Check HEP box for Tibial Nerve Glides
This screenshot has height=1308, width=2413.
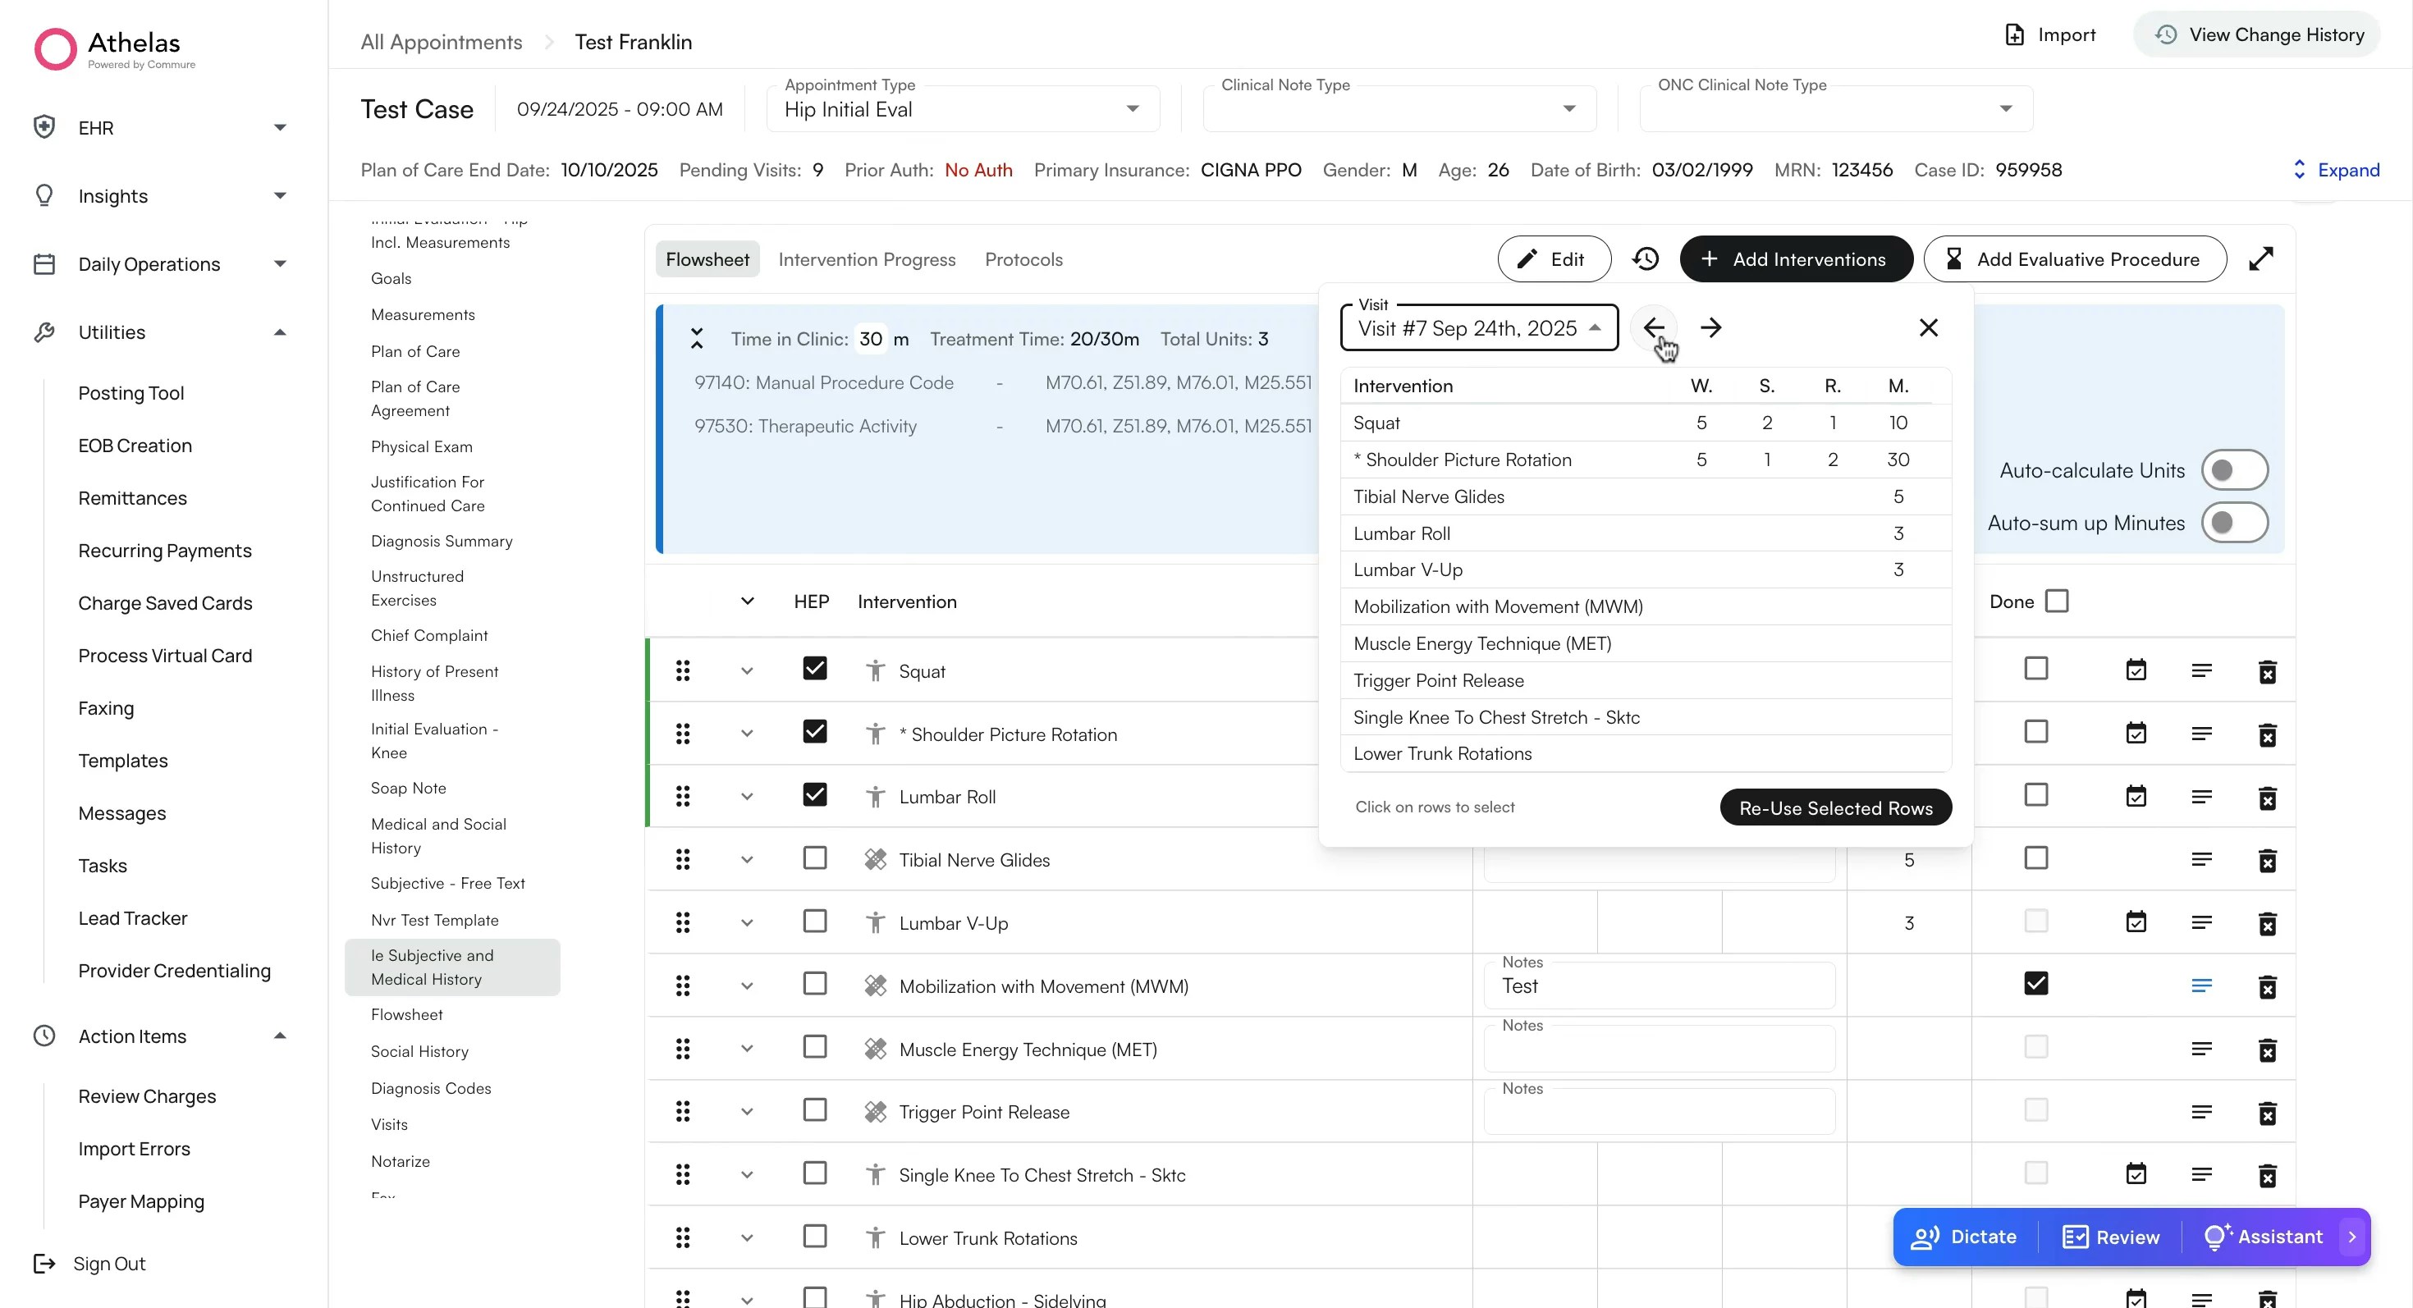click(814, 858)
